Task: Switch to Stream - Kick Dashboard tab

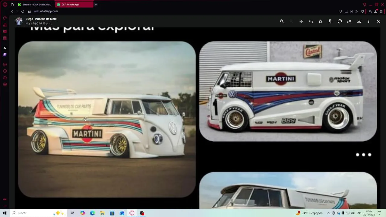Action: pyautogui.click(x=35, y=5)
